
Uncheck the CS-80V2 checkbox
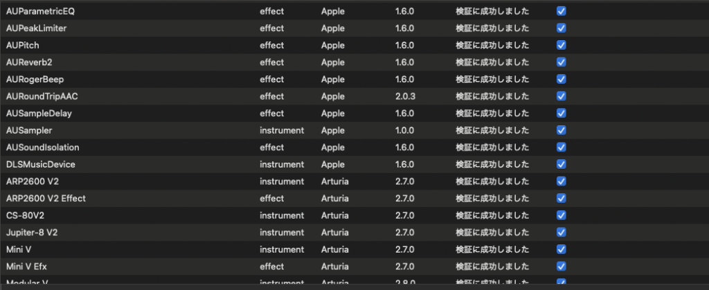click(x=562, y=215)
